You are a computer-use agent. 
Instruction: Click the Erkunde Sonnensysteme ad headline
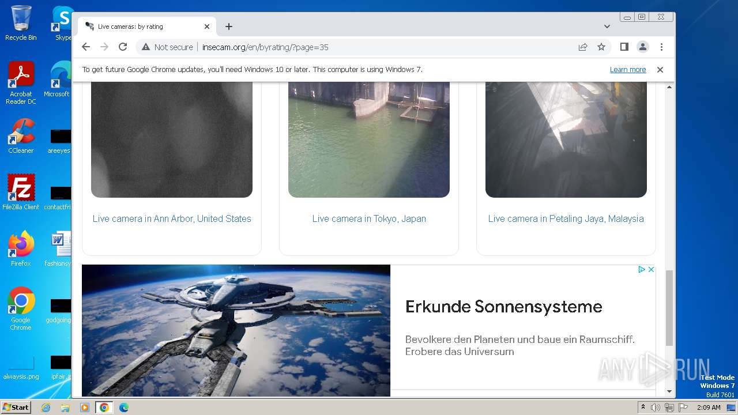[x=503, y=307]
